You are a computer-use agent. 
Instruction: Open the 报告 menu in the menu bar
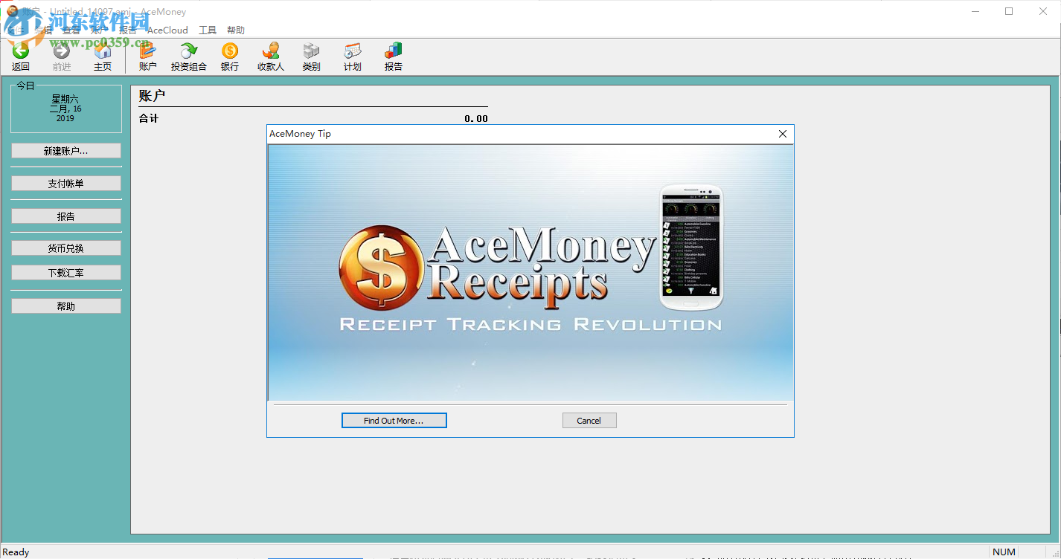click(x=128, y=30)
